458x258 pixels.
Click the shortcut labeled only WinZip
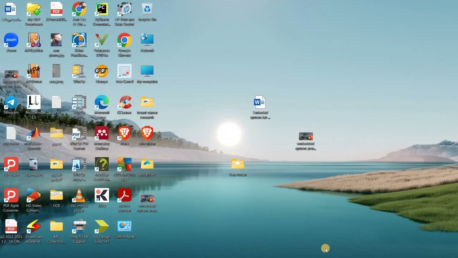coord(79,74)
